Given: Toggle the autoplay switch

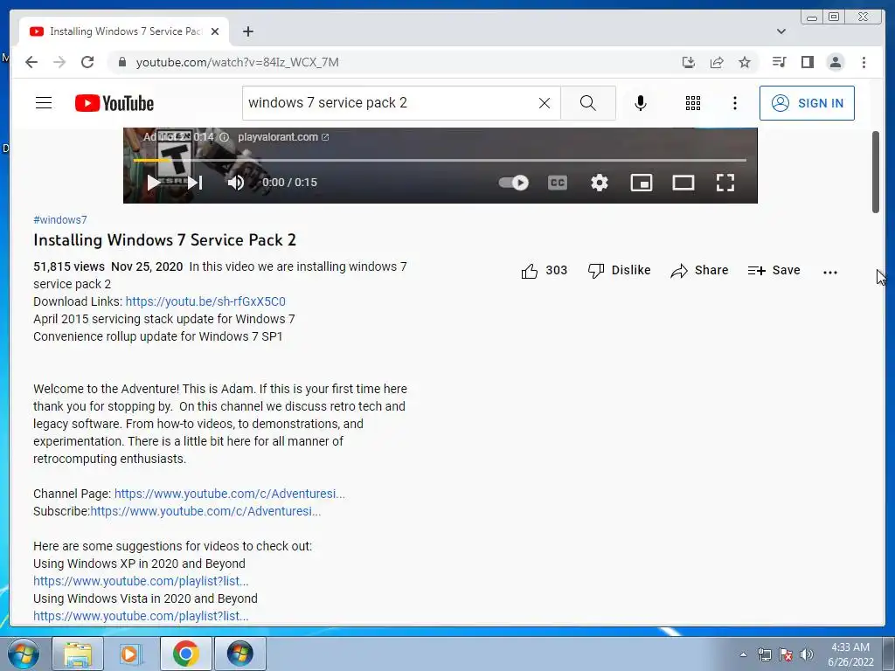Looking at the screenshot, I should pyautogui.click(x=514, y=183).
